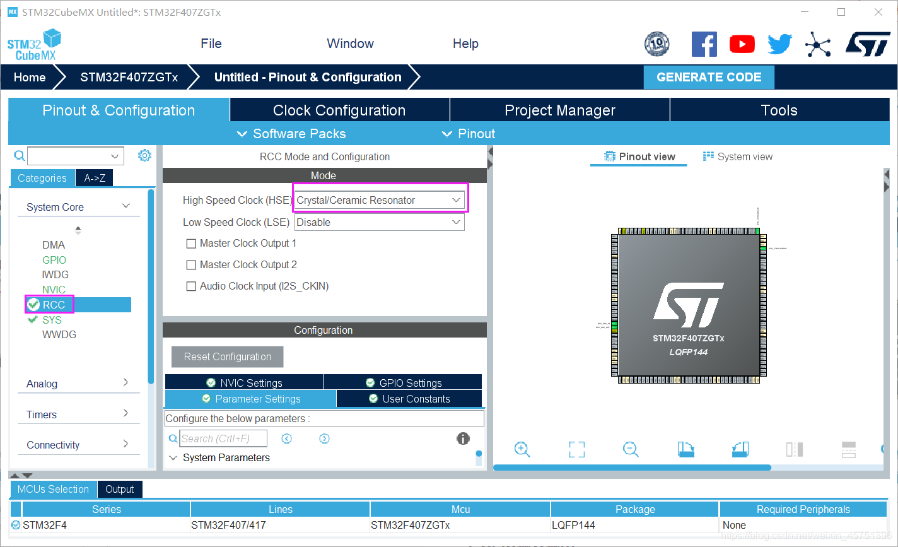
Task: Click the parameter search magnifier icon
Action: pyautogui.click(x=173, y=438)
